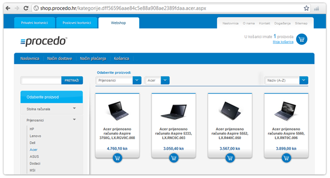Image resolution: width=330 pixels, height=178 pixels.
Task: Click the Odaberite proizvod sidebar header
Action: click(51, 97)
